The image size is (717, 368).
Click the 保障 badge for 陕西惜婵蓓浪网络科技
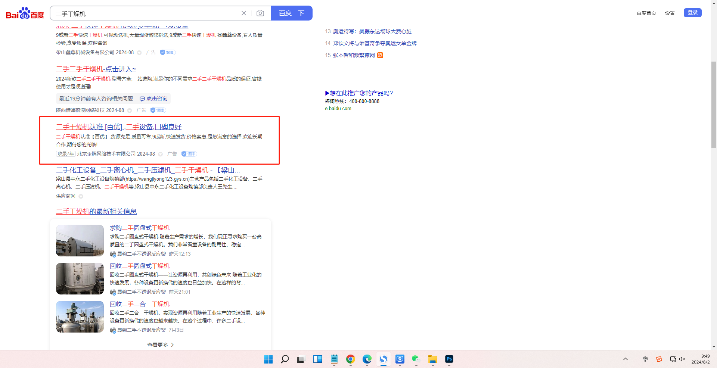pyautogui.click(x=158, y=110)
